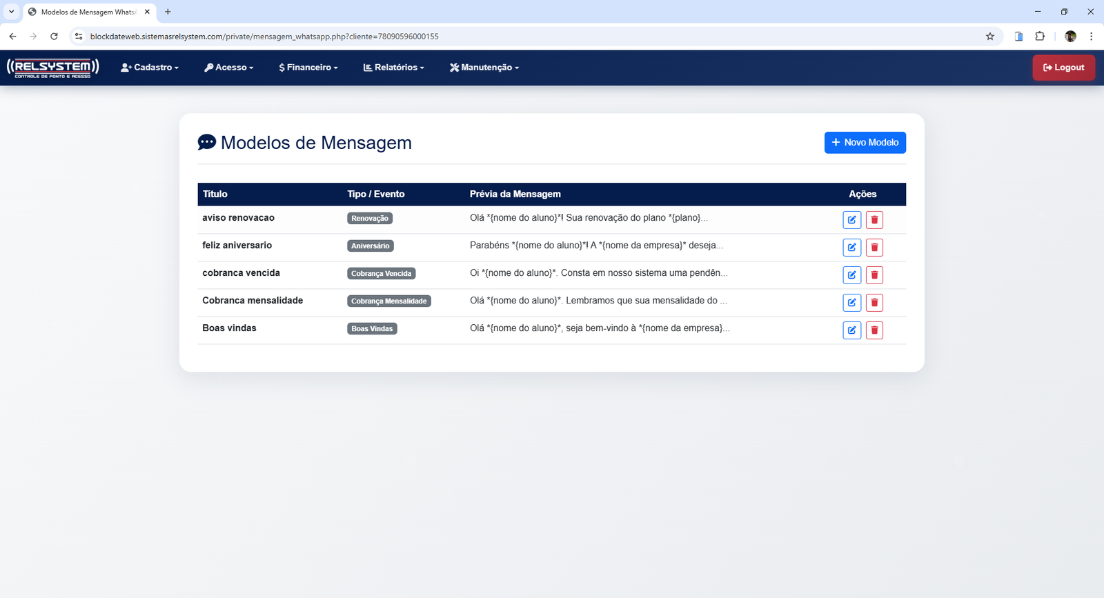The image size is (1104, 598).
Task: Expand the Cadastro dropdown menu
Action: 150,68
